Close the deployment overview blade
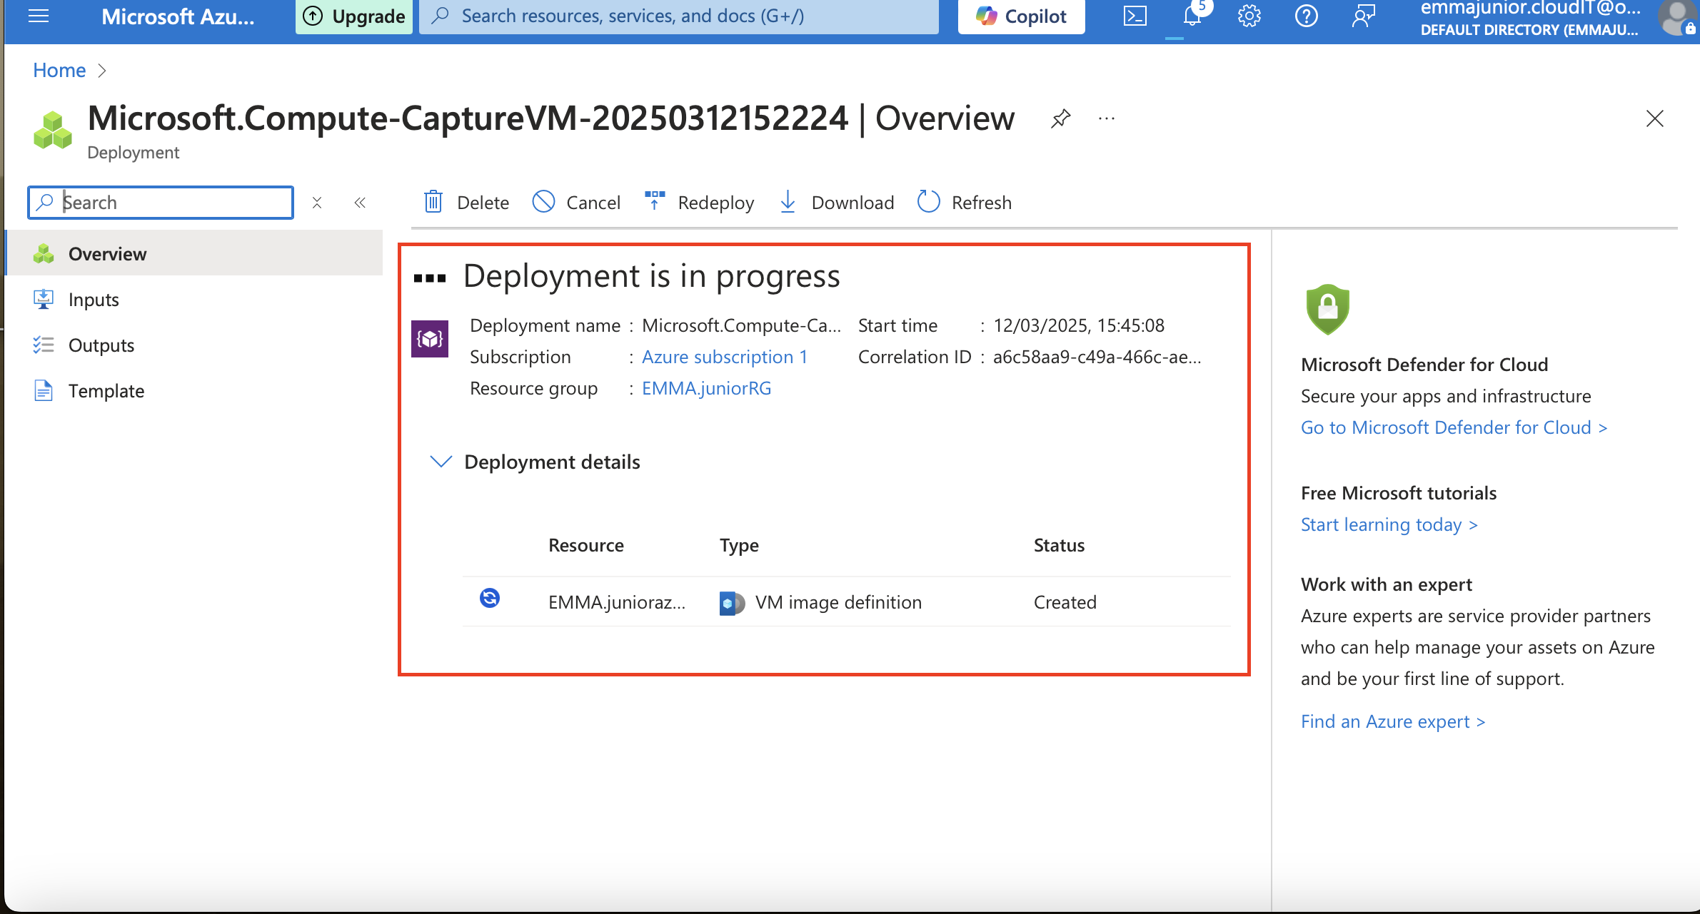This screenshot has width=1700, height=914. click(x=1655, y=118)
